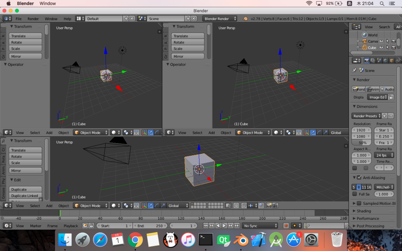Open the Constraints chain-link tab in Properties
The height and width of the screenshot is (251, 402).
click(398, 61)
